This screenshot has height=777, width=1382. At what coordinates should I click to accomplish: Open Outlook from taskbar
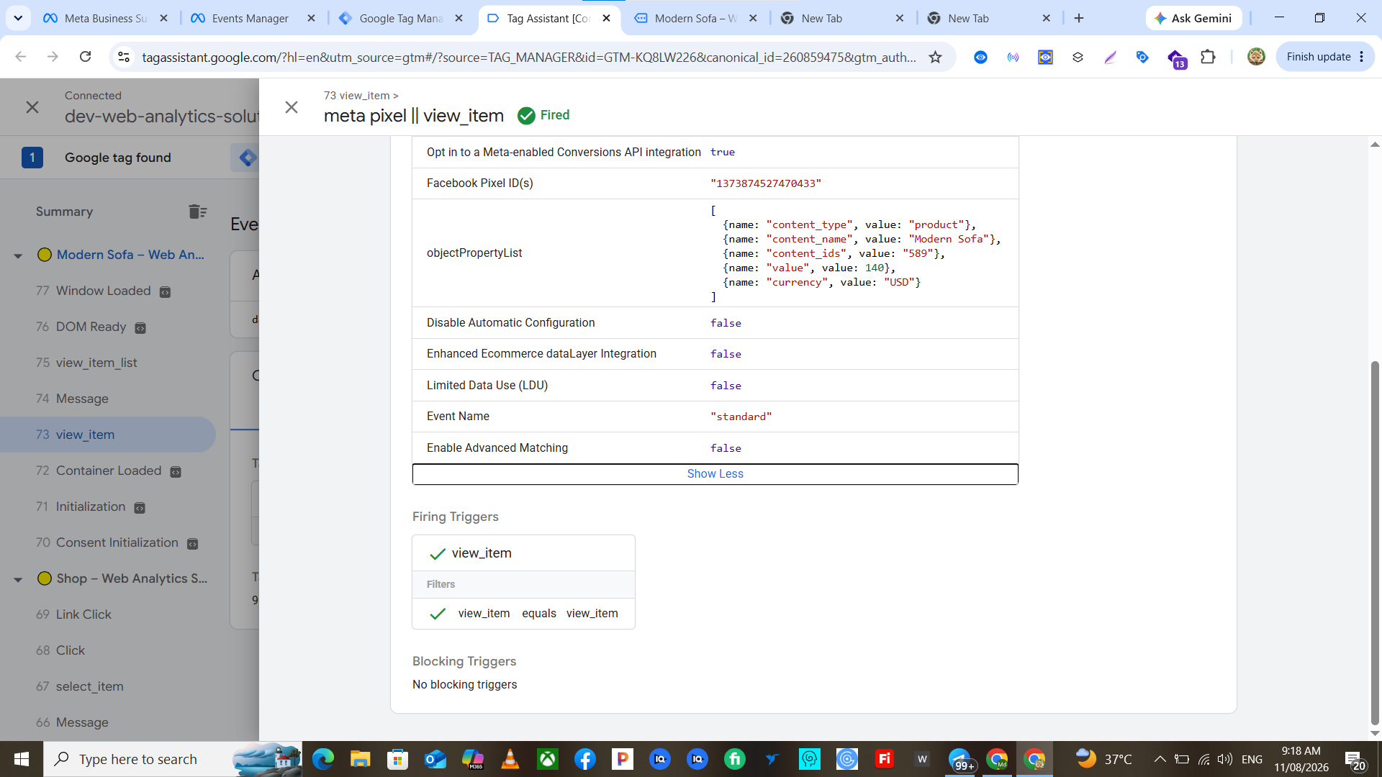point(435,759)
